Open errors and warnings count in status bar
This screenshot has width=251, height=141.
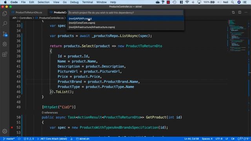(29, 139)
